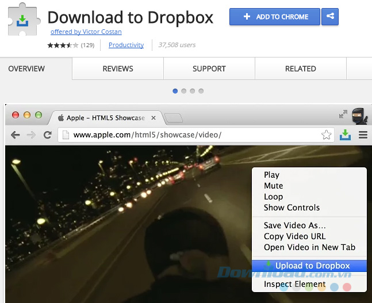The width and height of the screenshot is (372, 303).
Task: Go back with the left arrow
Action: pyautogui.click(x=16, y=135)
